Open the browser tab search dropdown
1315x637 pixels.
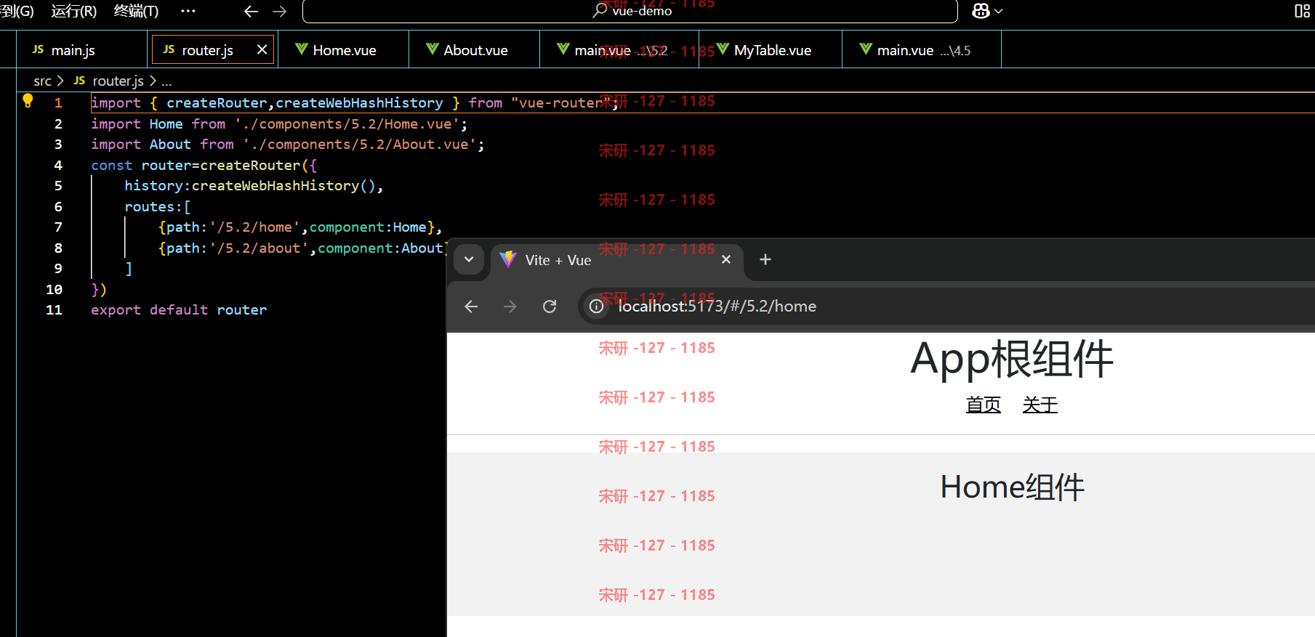pyautogui.click(x=469, y=259)
